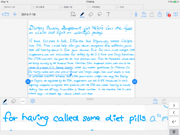Collapse the zoom writing panel

tap(174, 132)
